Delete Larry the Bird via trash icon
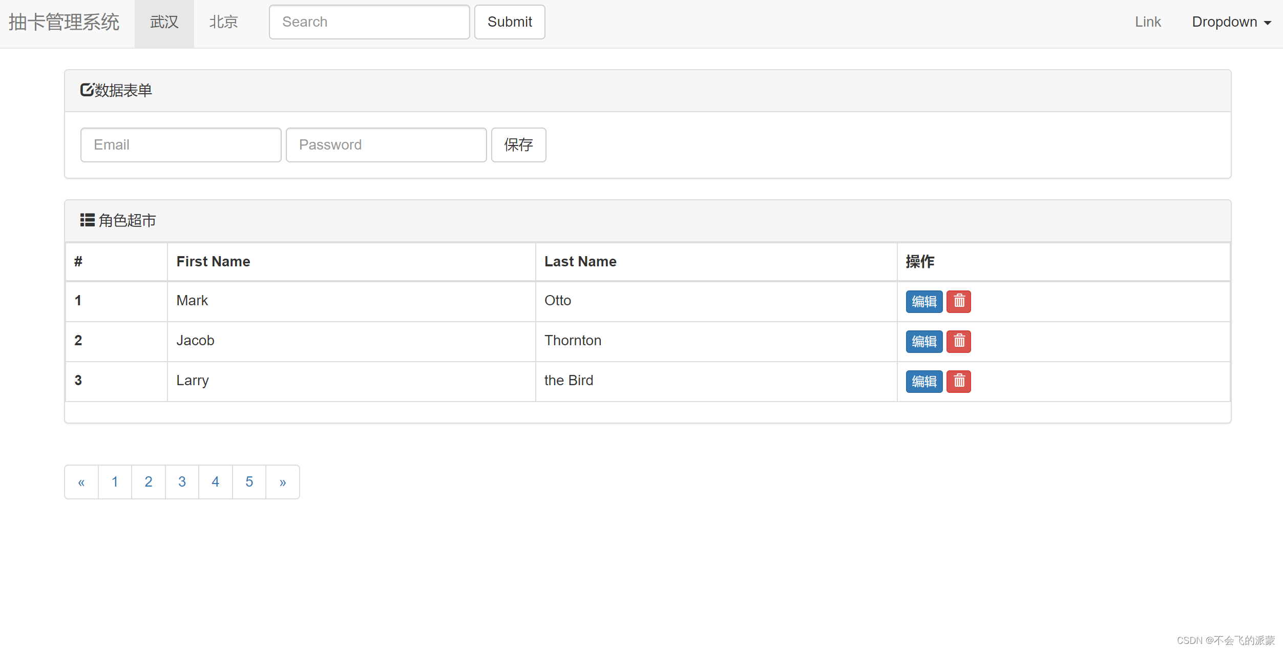Viewport: 1283px width, 650px height. pyautogui.click(x=958, y=381)
